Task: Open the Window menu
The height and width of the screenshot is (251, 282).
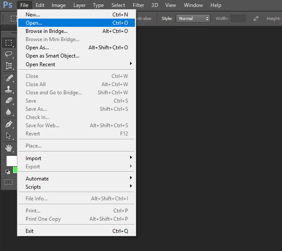Action: tap(193, 5)
